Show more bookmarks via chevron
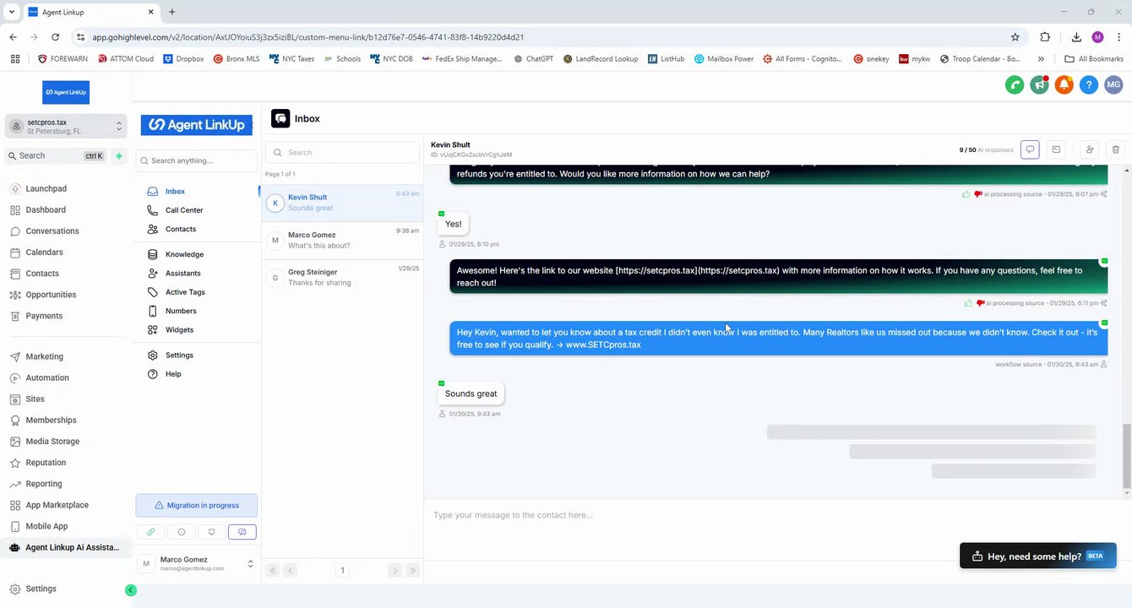This screenshot has width=1132, height=608. [x=1041, y=59]
